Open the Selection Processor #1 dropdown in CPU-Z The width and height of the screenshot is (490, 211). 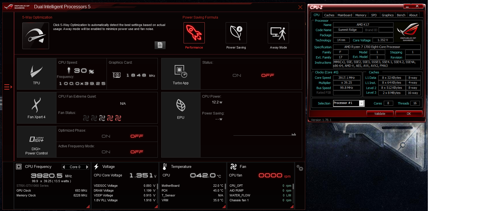(349, 103)
